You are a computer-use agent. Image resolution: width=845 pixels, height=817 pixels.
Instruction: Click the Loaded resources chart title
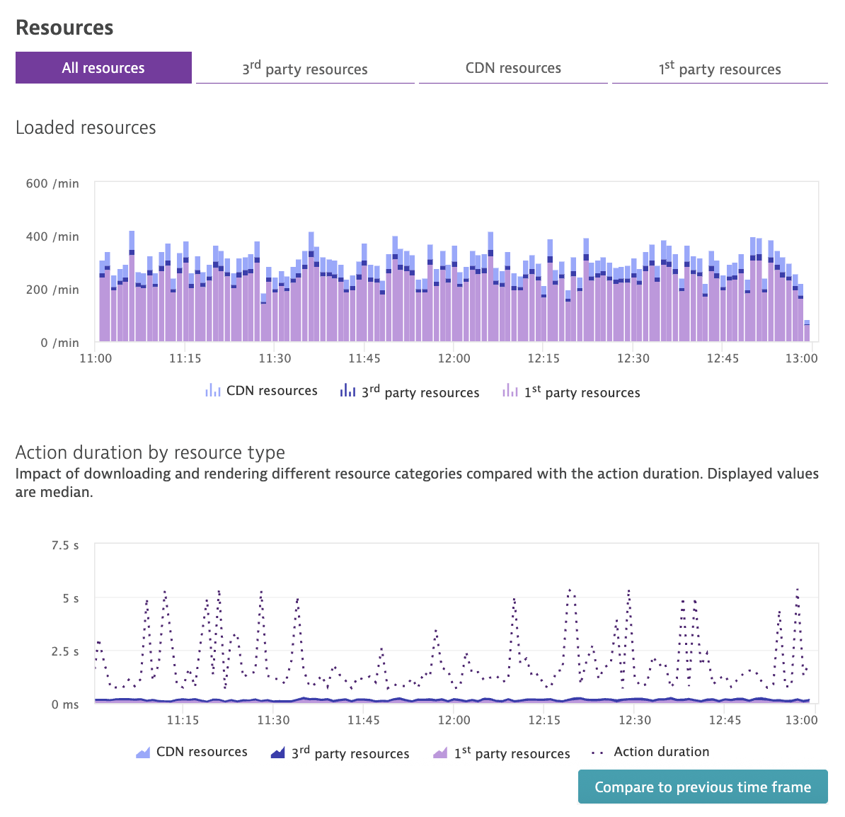tap(86, 127)
